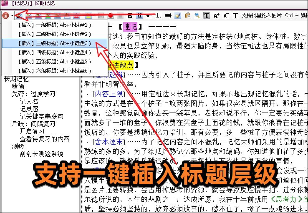This screenshot has width=308, height=213.
Task: Select the 记灵感 outline node
Action: coord(29,109)
